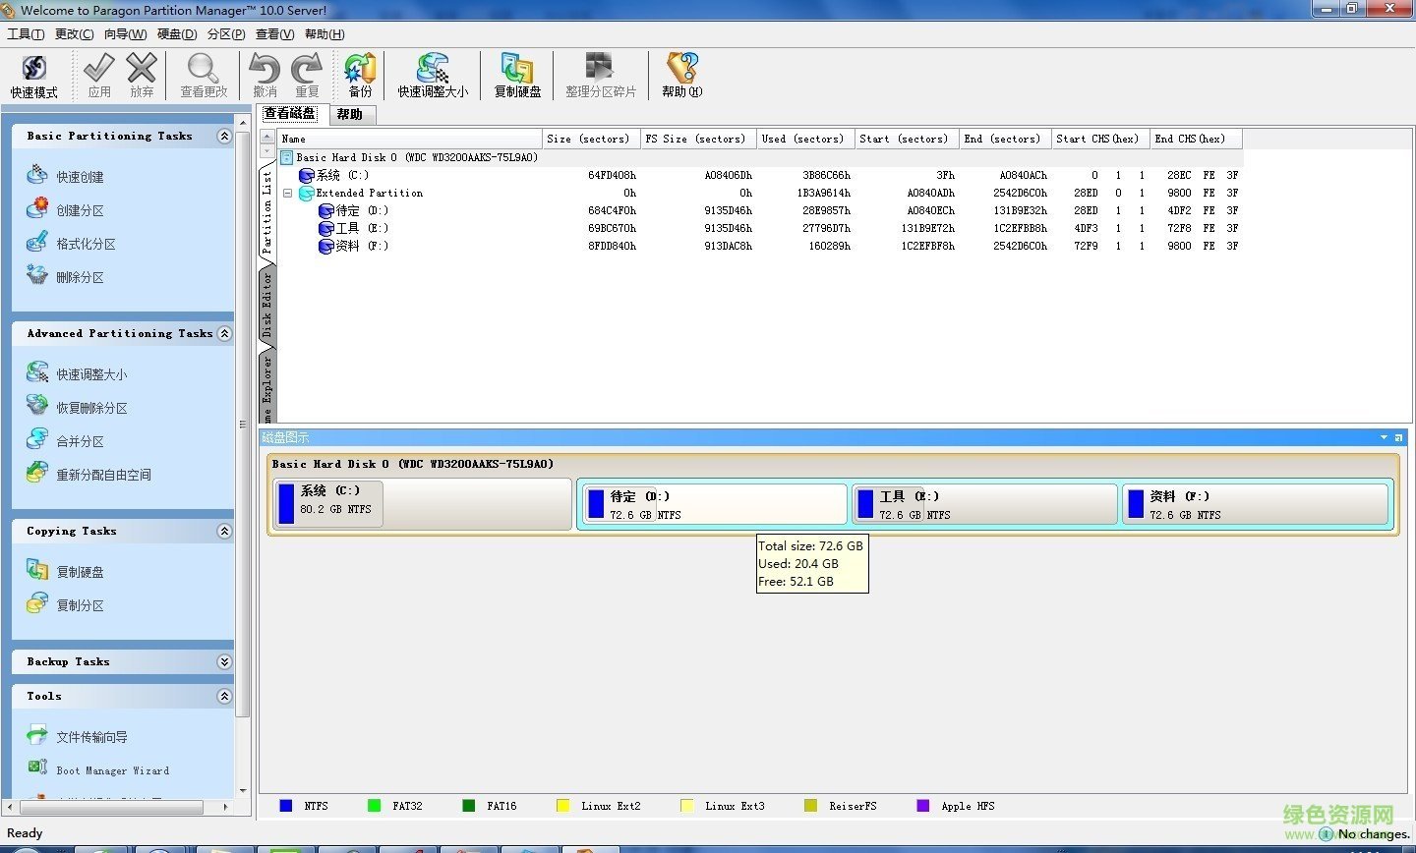Select 格式化分区 in the sidebar

86,244
